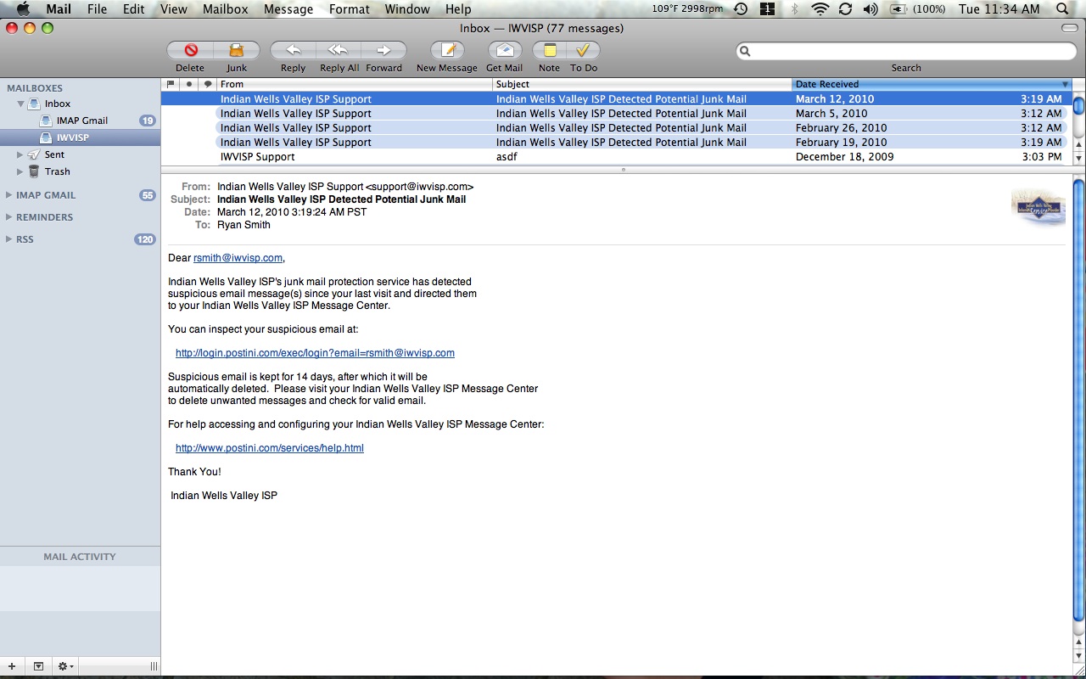Click the message list scrollbar down arrow

click(1079, 158)
